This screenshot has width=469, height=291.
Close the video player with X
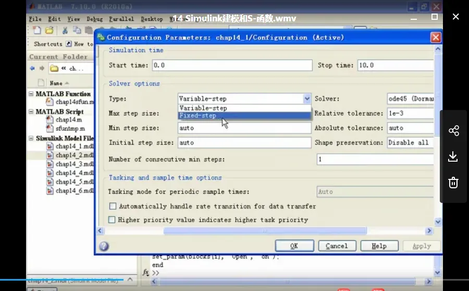click(x=455, y=17)
